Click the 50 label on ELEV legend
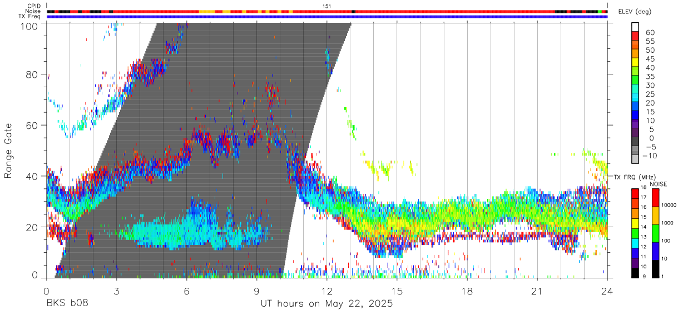The width and height of the screenshot is (683, 315). (650, 51)
